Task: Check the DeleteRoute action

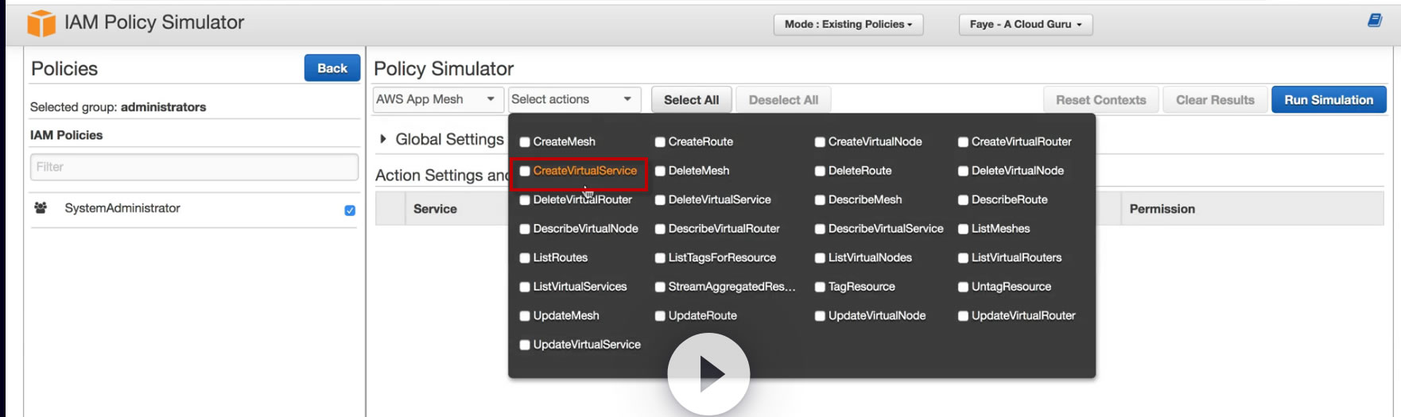Action: click(820, 171)
